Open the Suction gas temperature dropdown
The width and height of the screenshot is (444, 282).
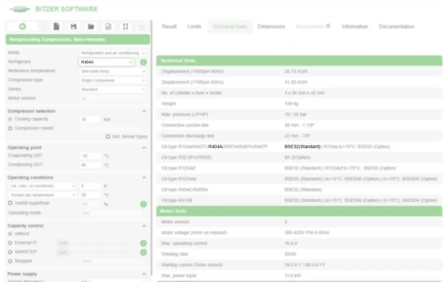(x=42, y=195)
